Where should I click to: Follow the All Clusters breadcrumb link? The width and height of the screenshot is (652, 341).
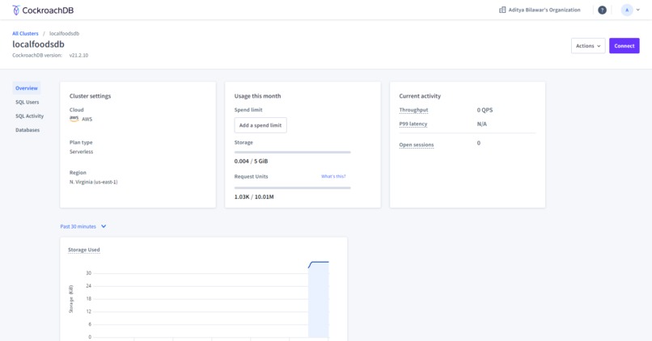pyautogui.click(x=25, y=34)
